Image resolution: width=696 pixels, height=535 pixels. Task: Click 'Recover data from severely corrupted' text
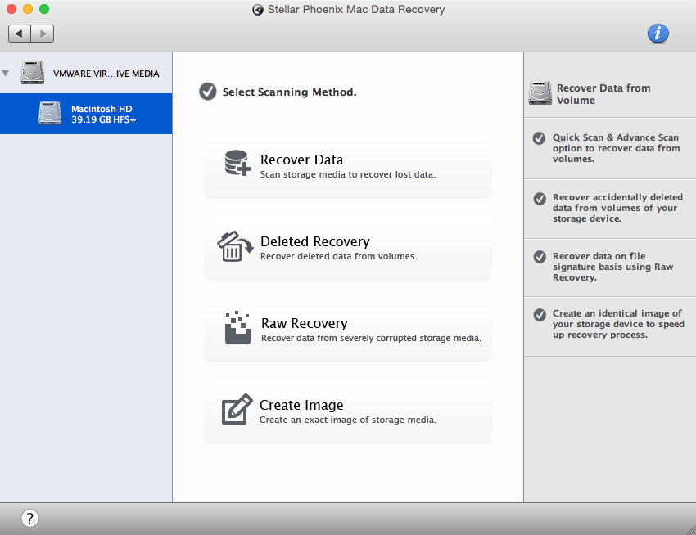(371, 338)
